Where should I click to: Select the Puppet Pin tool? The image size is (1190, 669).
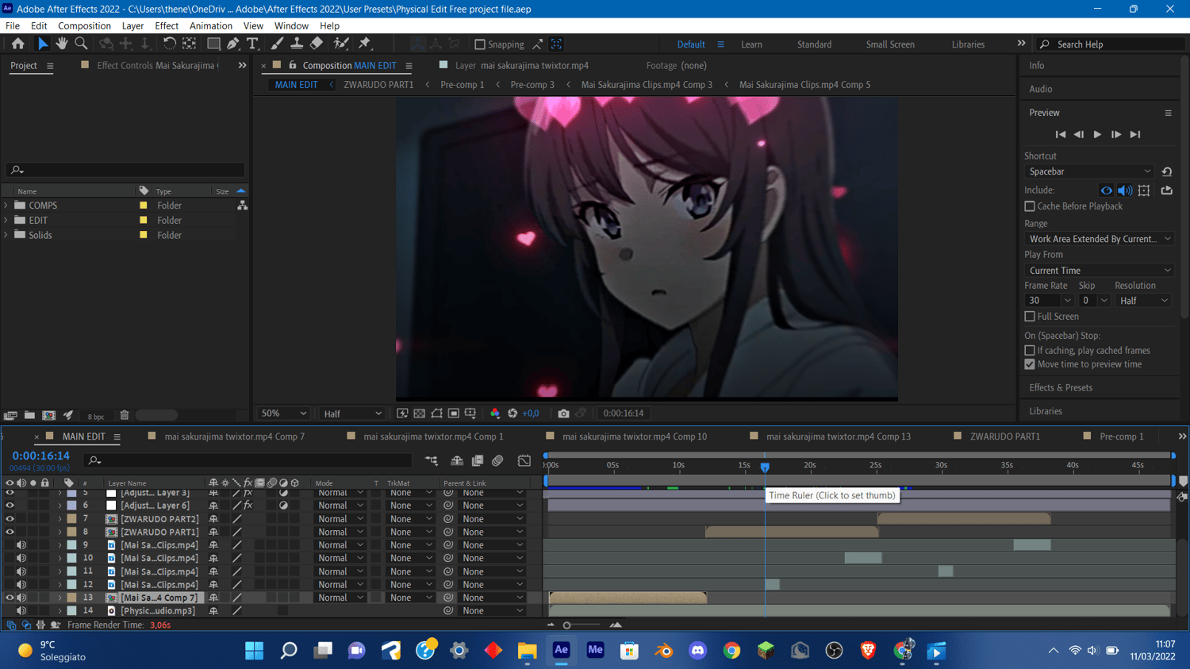[365, 44]
